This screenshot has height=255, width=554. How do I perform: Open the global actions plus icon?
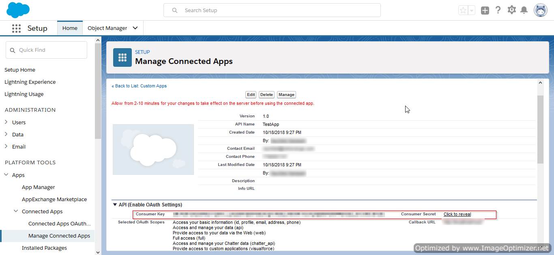click(485, 11)
